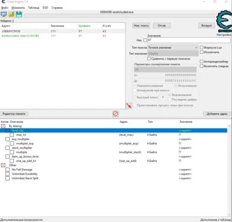Image resolution: width=232 pixels, height=222 pixels.
Task: Open the Файл menu
Action: tap(5, 8)
